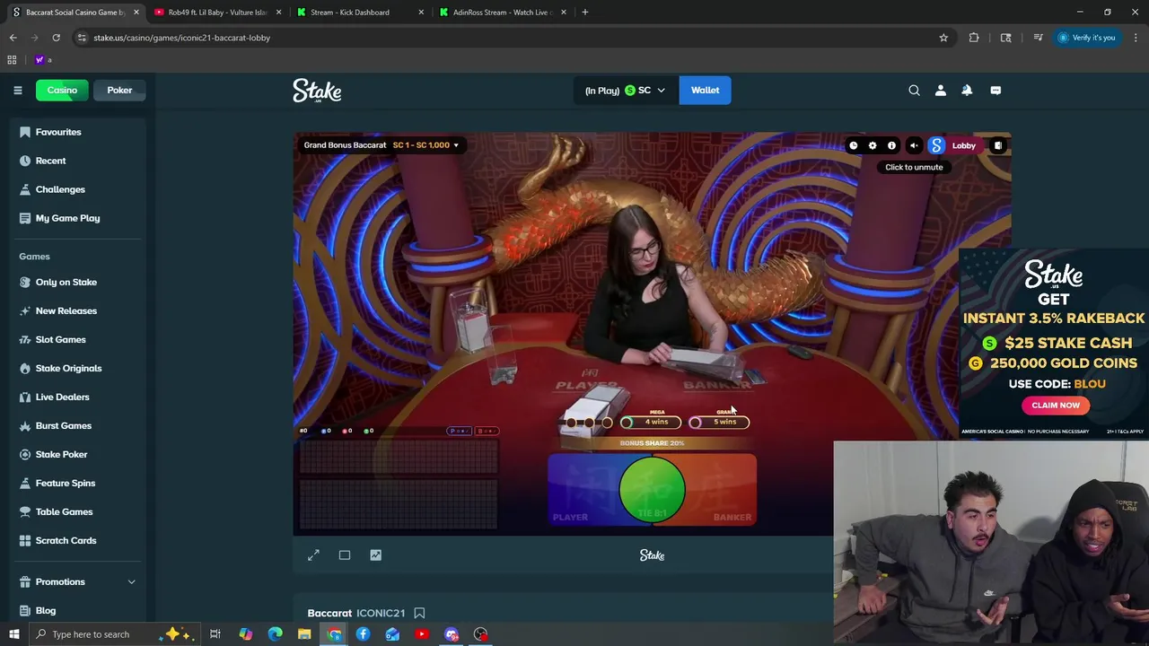Open Only on Stake games
The width and height of the screenshot is (1149, 646).
(x=66, y=282)
